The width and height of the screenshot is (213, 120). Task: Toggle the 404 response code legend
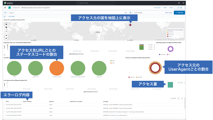151,47
